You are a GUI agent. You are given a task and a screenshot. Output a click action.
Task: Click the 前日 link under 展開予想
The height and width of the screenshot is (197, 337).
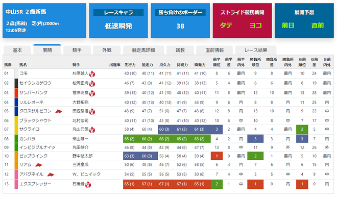pos(288,26)
